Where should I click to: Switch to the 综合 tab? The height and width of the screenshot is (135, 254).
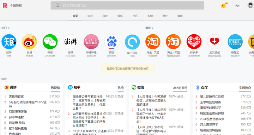(x=90, y=16)
